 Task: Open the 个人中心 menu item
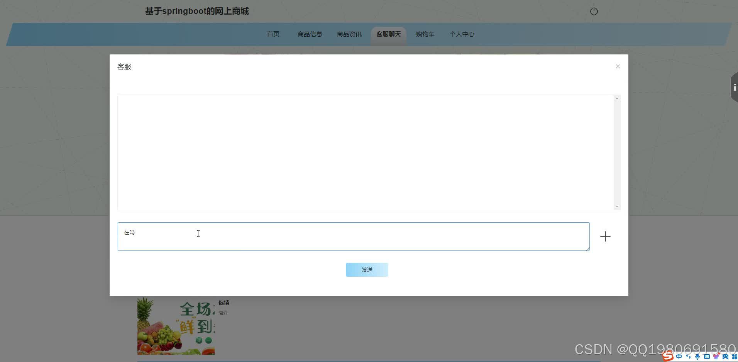(x=462, y=34)
